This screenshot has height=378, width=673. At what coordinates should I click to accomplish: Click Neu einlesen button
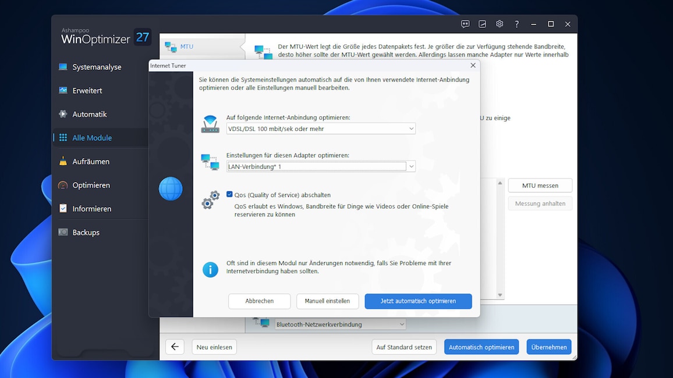214,347
